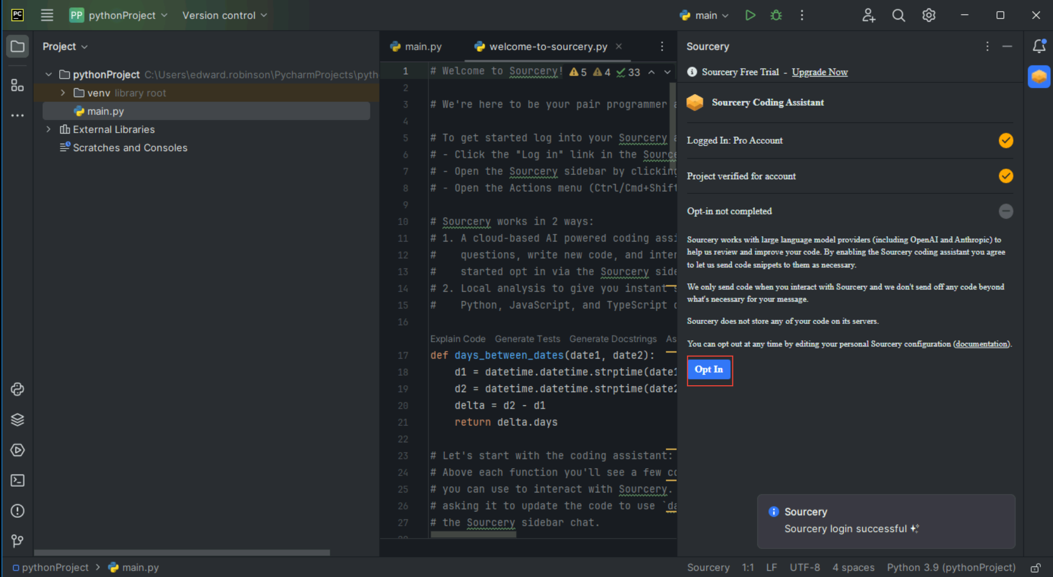Open Python Console tool window

(x=17, y=389)
